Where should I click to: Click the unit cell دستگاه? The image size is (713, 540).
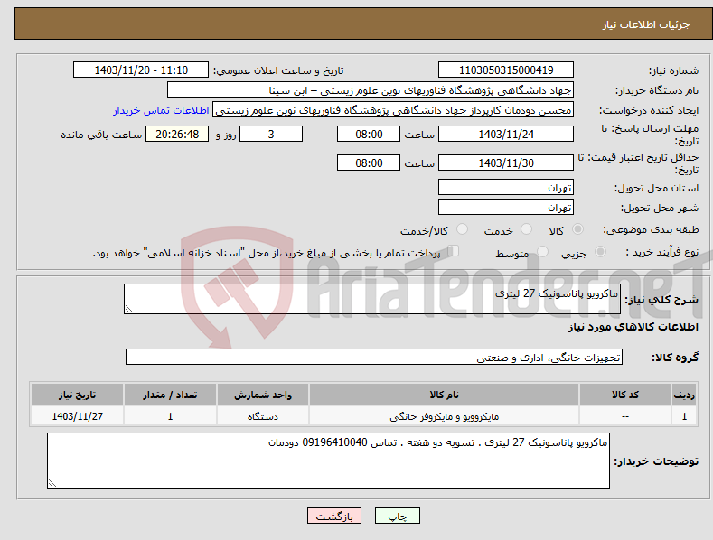coord(263,416)
